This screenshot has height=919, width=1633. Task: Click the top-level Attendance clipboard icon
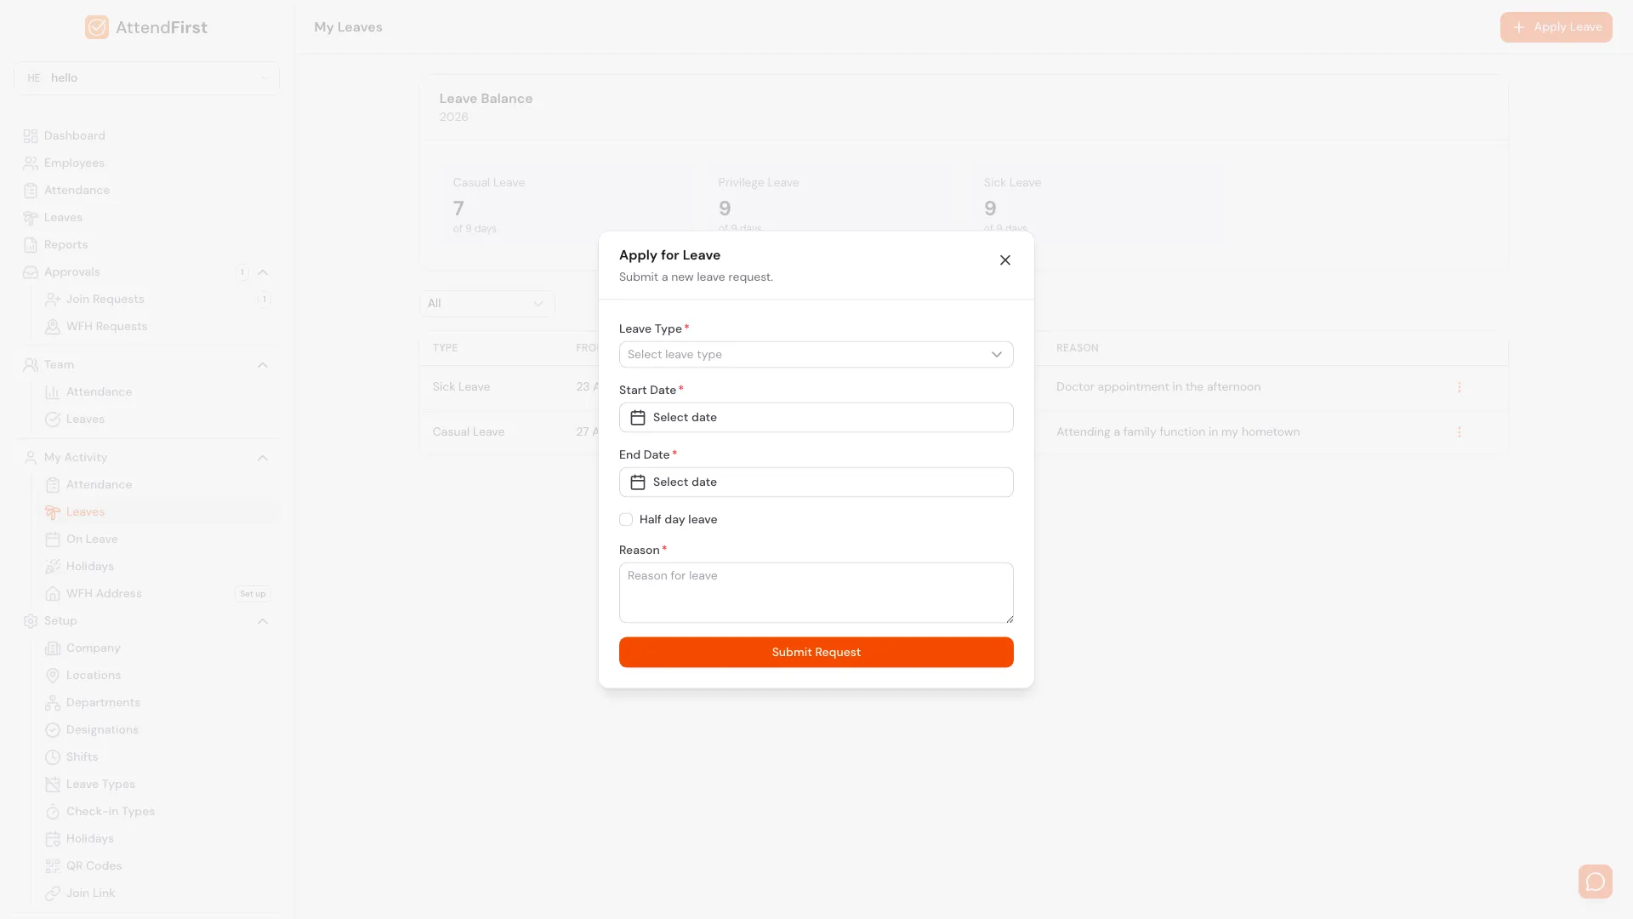pos(31,191)
